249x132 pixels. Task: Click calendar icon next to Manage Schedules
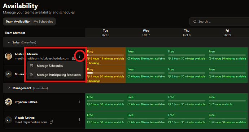32,66
